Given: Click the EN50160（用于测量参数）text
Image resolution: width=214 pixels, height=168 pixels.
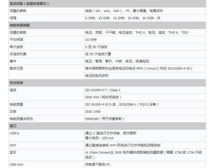Looking at the screenshot, I should pos(105,119).
